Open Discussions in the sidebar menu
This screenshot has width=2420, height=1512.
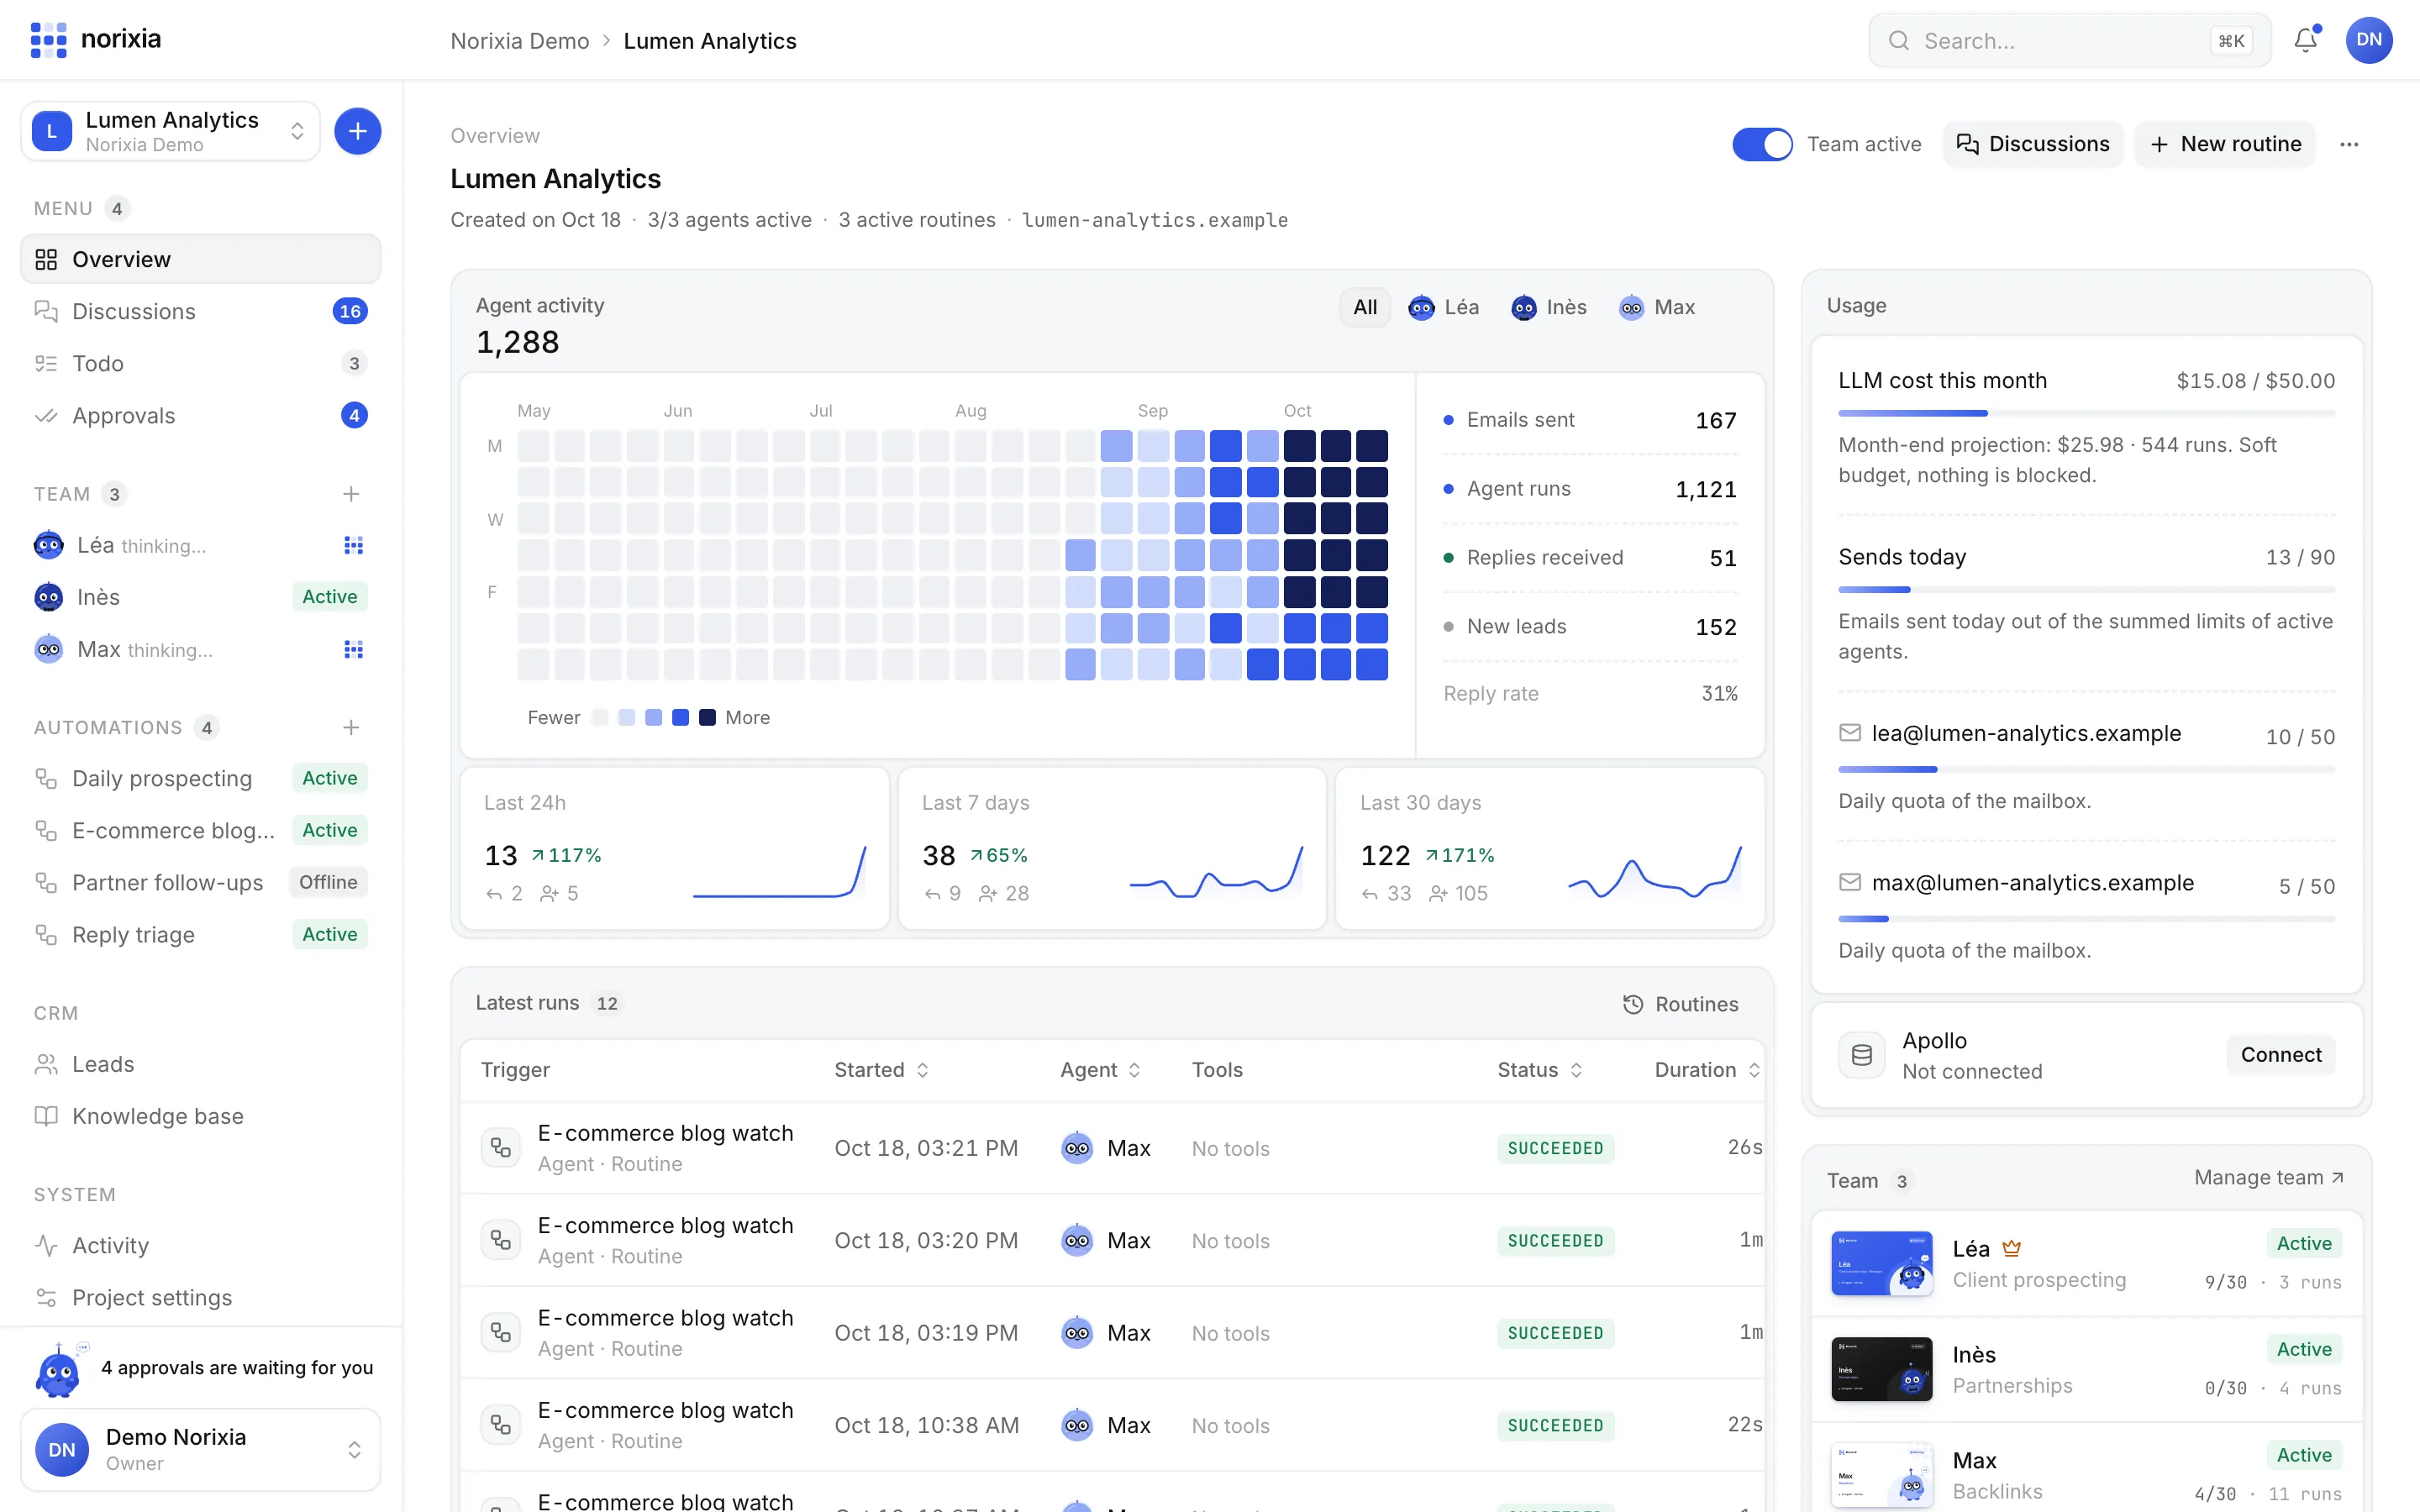coord(200,311)
